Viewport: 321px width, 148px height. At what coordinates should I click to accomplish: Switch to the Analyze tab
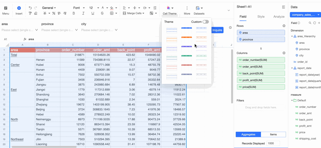(279, 17)
